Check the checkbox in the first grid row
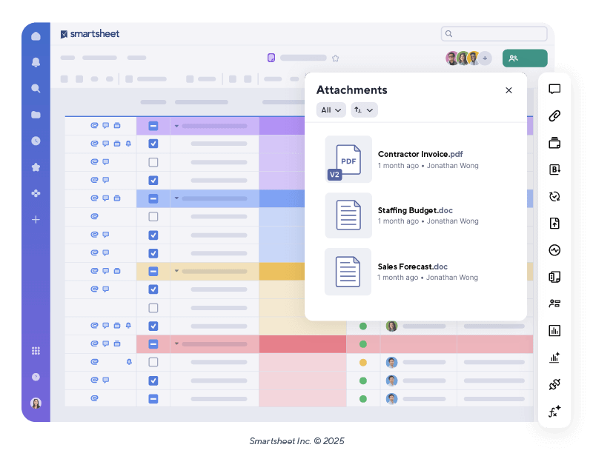The width and height of the screenshot is (593, 456). (x=153, y=125)
